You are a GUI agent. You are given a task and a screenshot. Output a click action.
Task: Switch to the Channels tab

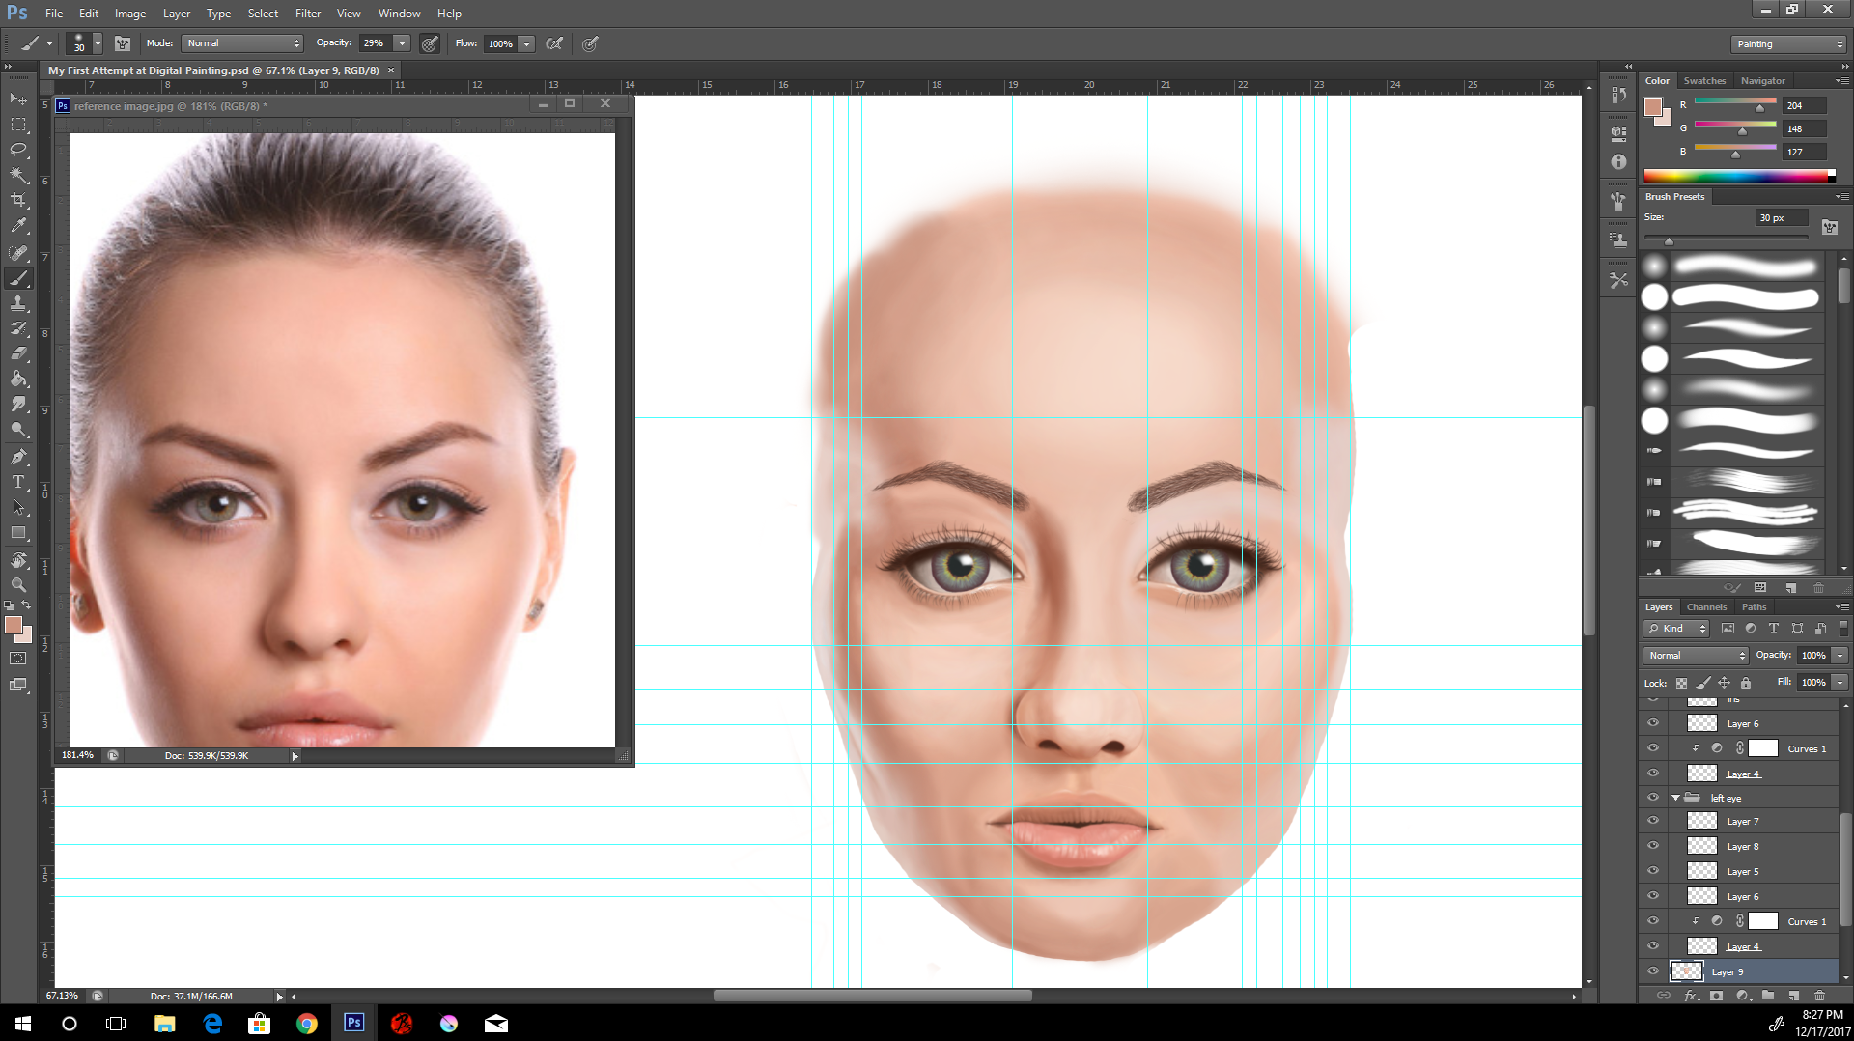[1706, 607]
